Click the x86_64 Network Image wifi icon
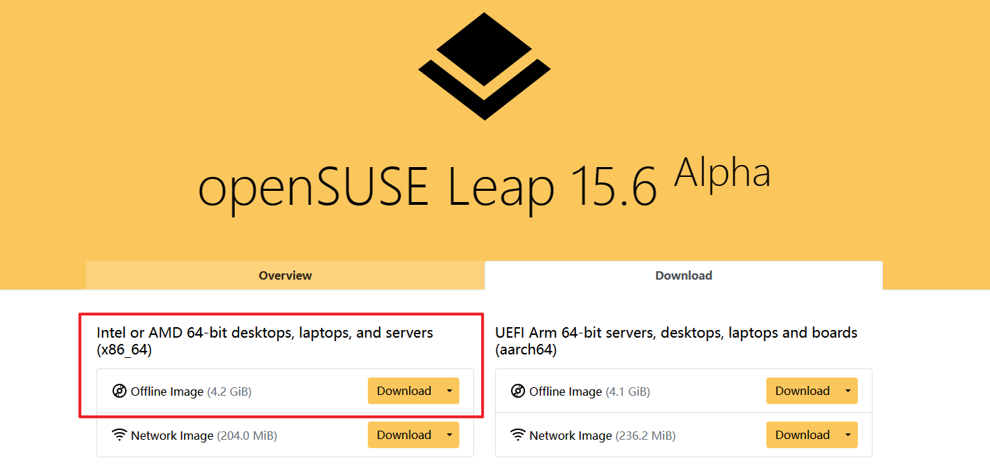 click(x=120, y=435)
